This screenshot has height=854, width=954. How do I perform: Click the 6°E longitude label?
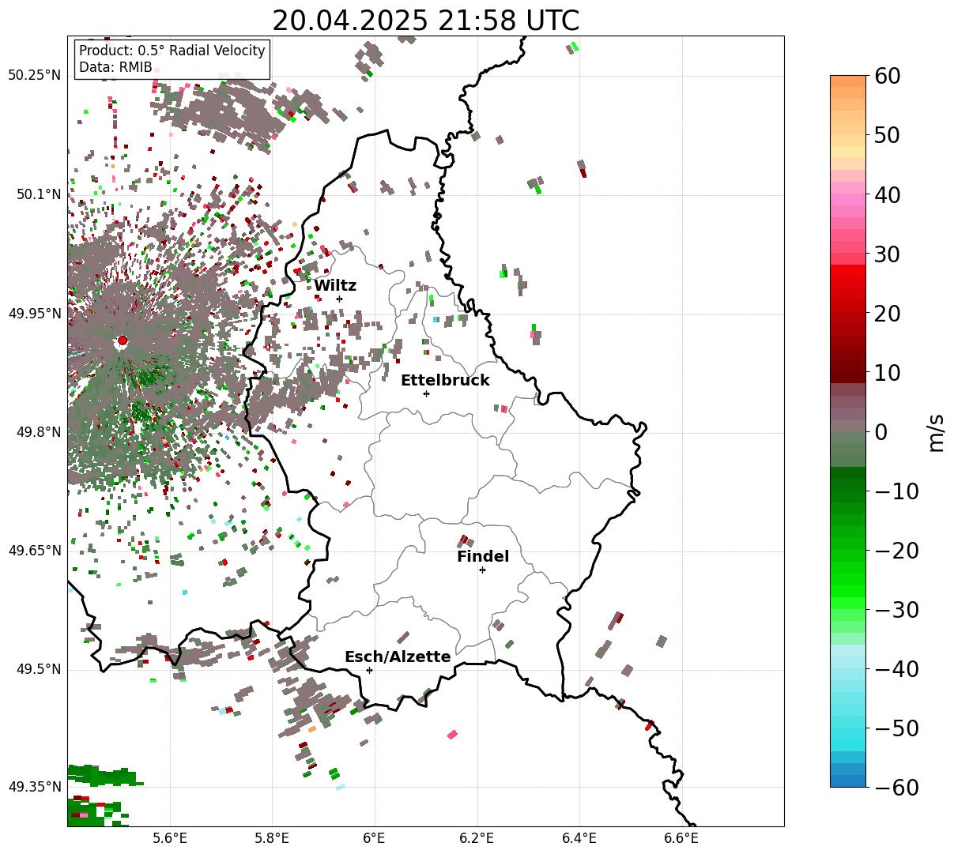pyautogui.click(x=374, y=838)
